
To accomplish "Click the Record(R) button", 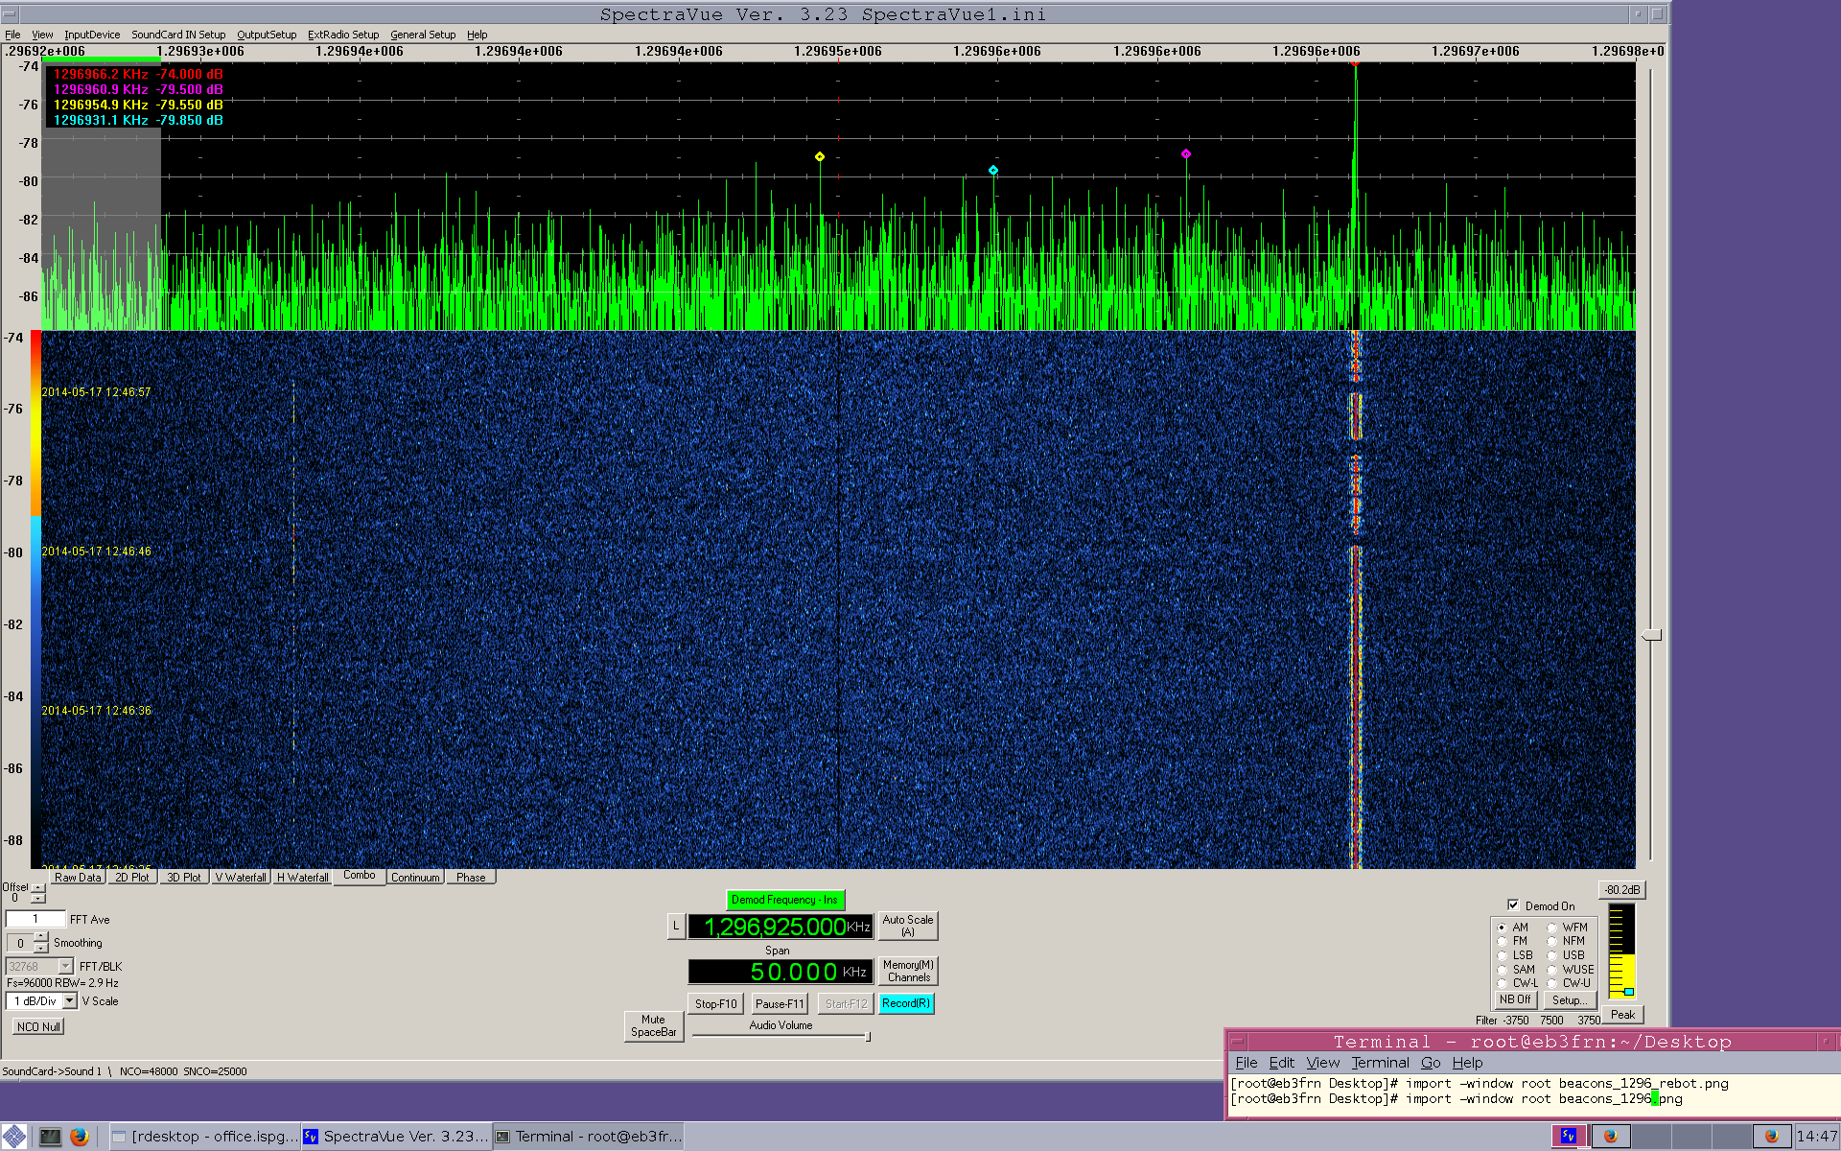I will click(905, 1003).
